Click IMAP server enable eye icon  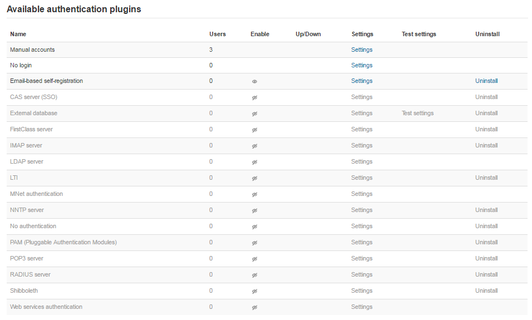pyautogui.click(x=254, y=146)
